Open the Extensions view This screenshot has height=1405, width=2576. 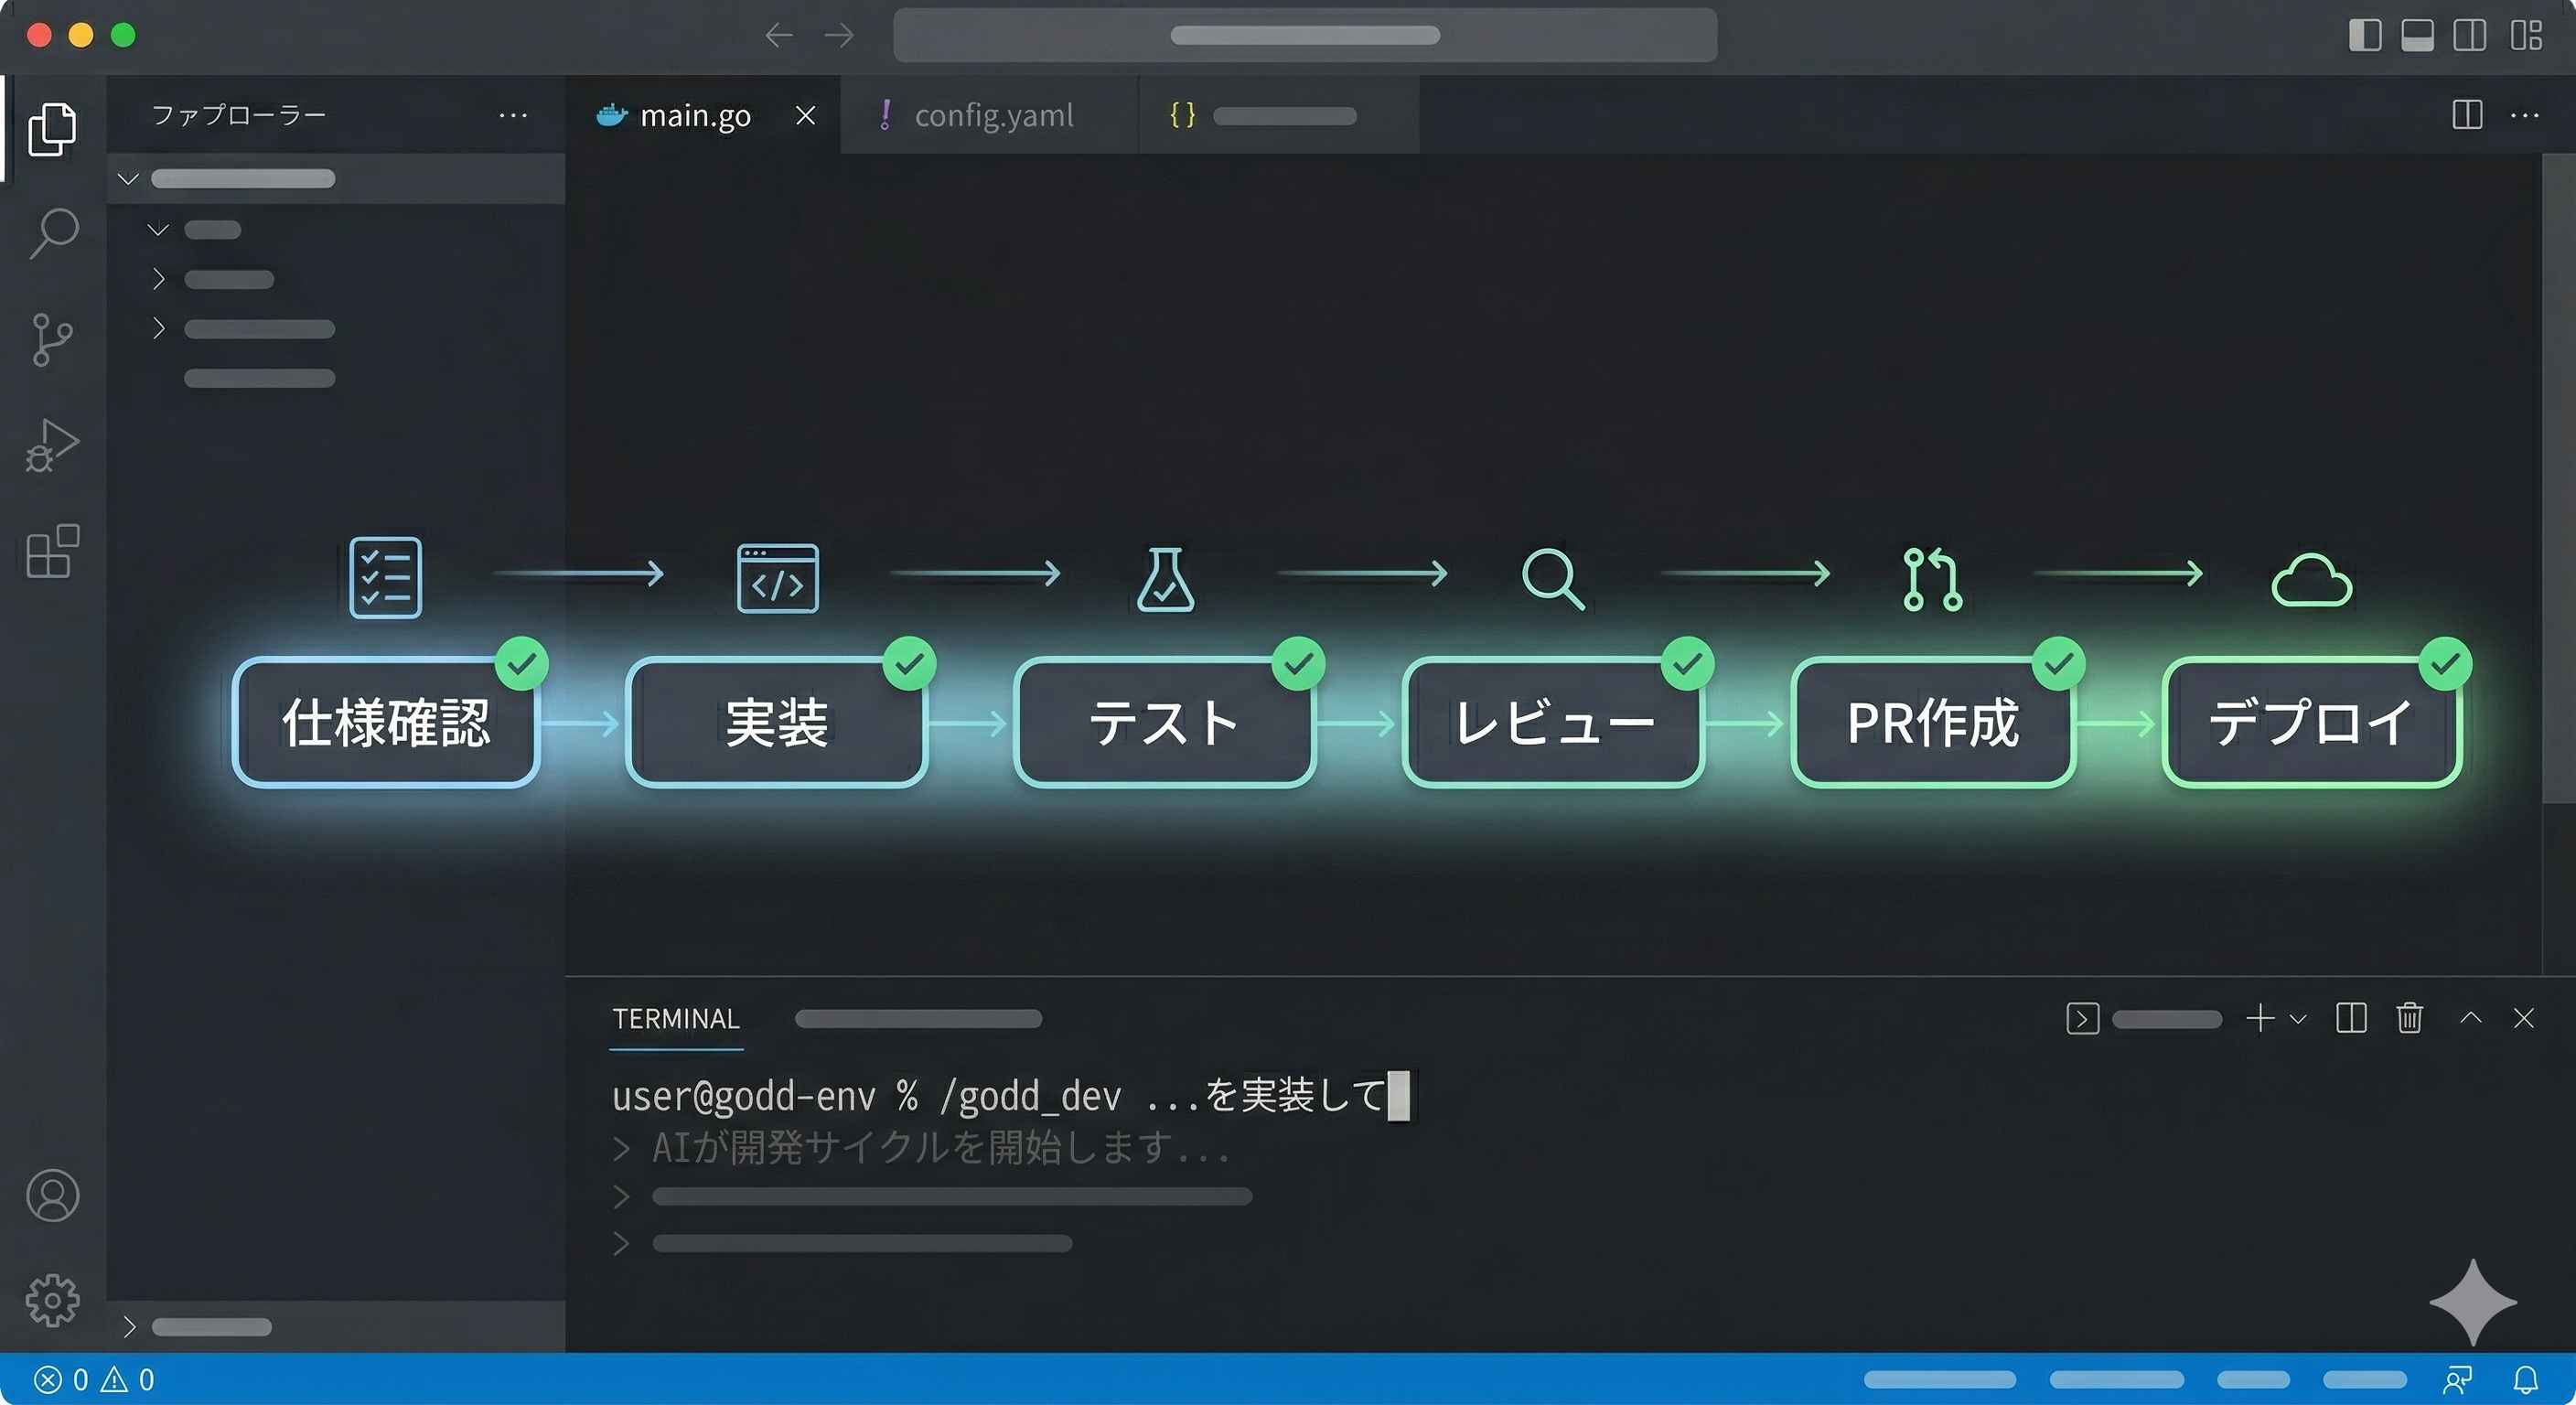[x=52, y=551]
